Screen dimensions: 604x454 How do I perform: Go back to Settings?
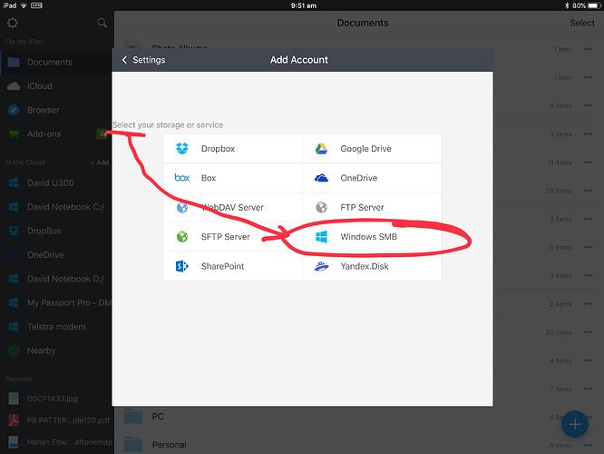tap(143, 60)
